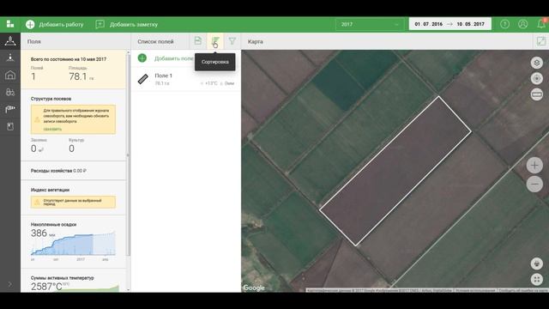Click the 'Индекс вегетации' section title
This screenshot has height=309, width=549.
point(50,190)
